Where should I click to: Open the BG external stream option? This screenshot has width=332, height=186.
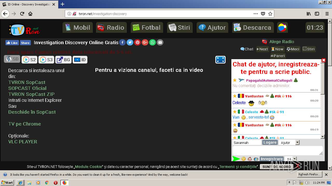[63, 60]
